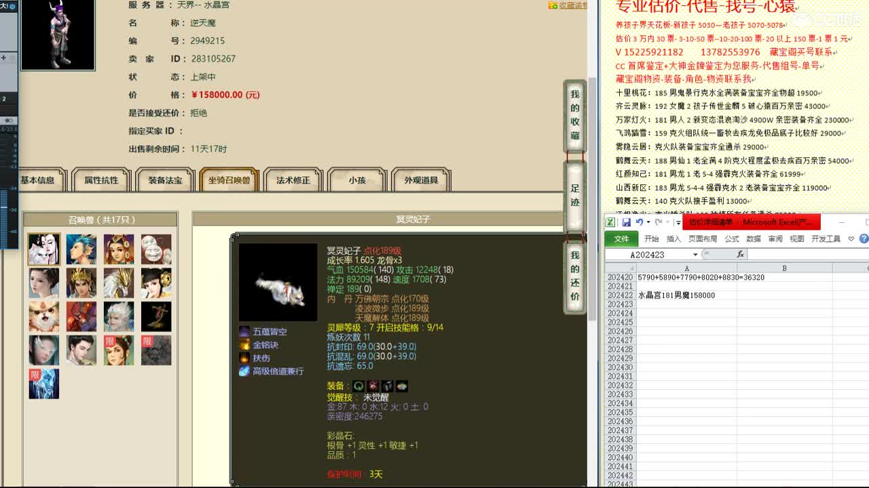Screen dimensions: 869x488
Task: Select column B header in Excel
Action: [x=784, y=268]
